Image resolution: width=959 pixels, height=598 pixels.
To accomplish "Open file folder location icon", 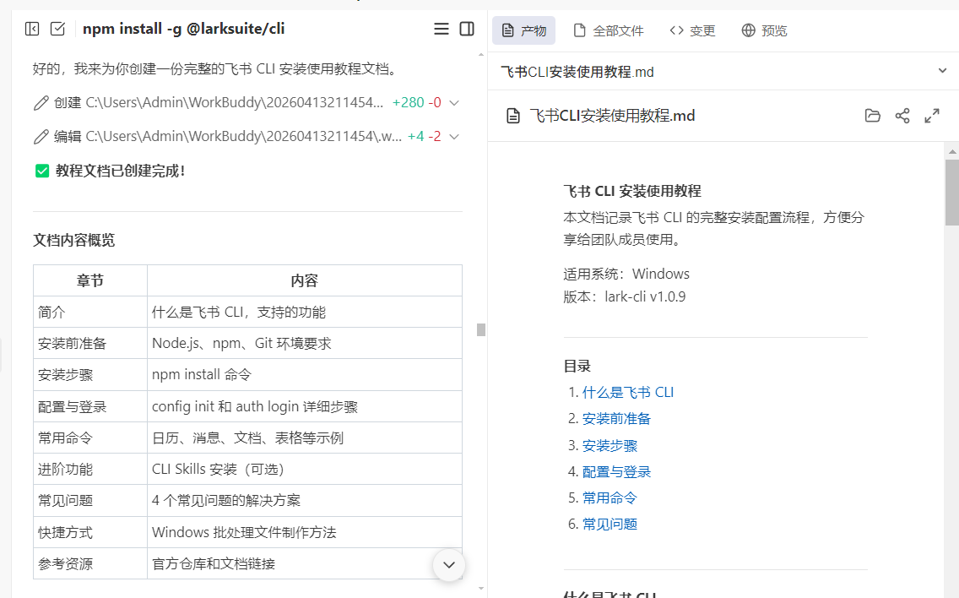I will [873, 116].
